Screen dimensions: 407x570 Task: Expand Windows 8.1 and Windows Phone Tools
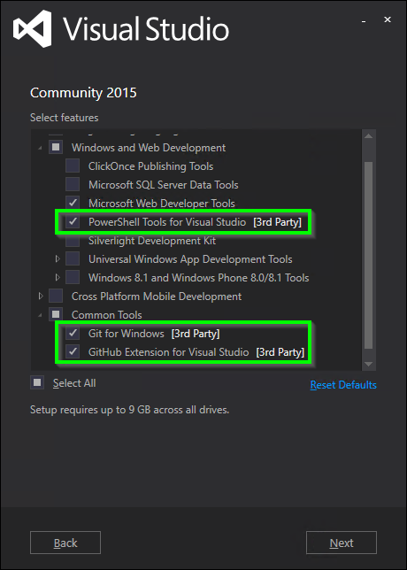pos(58,277)
